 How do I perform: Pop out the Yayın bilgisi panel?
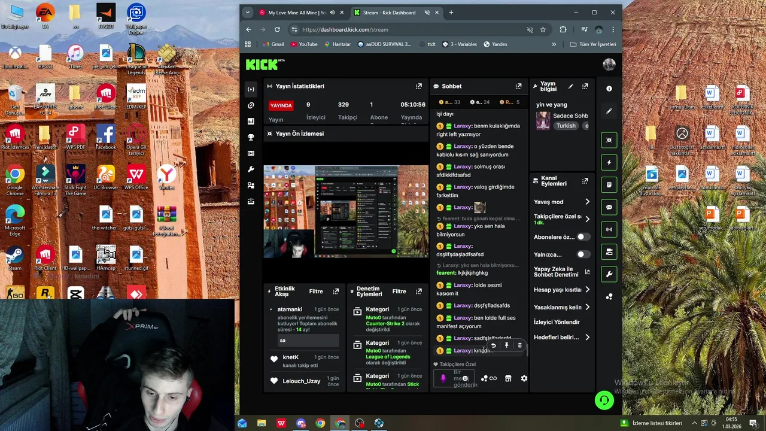pos(585,86)
